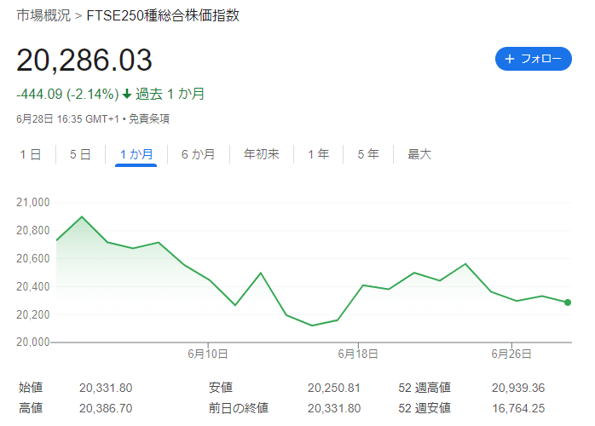Select the 1か月 range tab
Viewport: 595px width, 426px height.
coord(136,154)
